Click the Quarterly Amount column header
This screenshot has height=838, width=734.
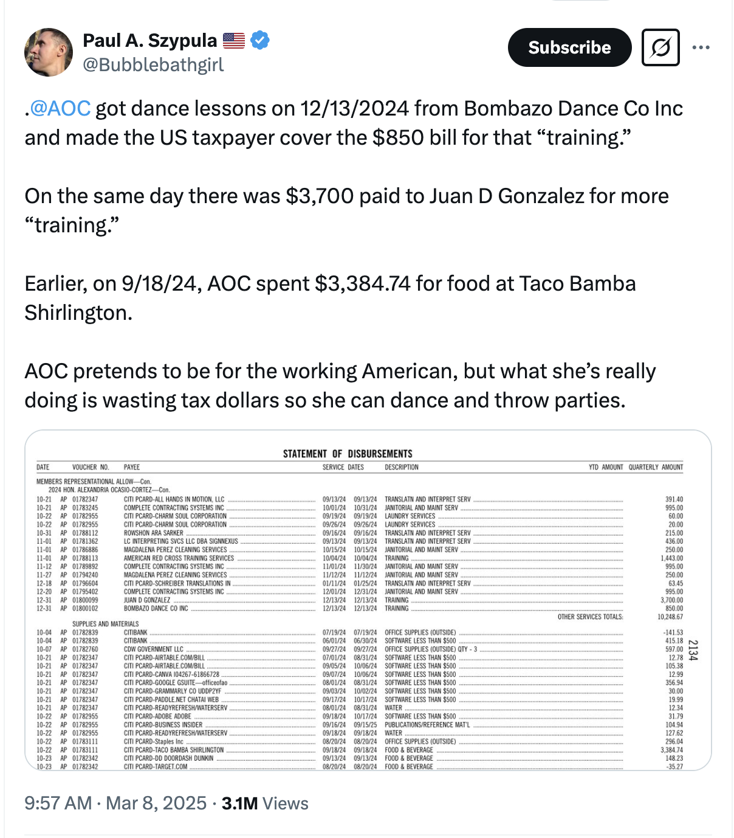[656, 467]
